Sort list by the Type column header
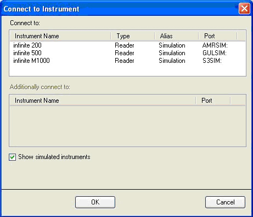This screenshot has height=217, width=253. click(133, 36)
